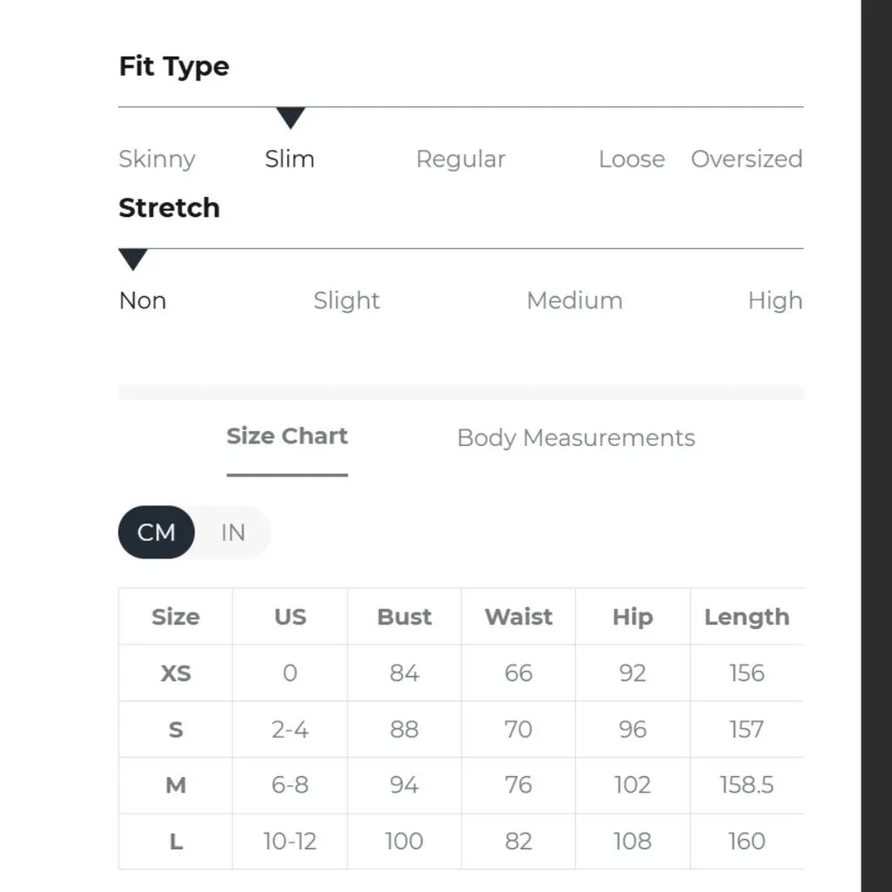
Task: Toggle units to IN
Action: tap(233, 533)
